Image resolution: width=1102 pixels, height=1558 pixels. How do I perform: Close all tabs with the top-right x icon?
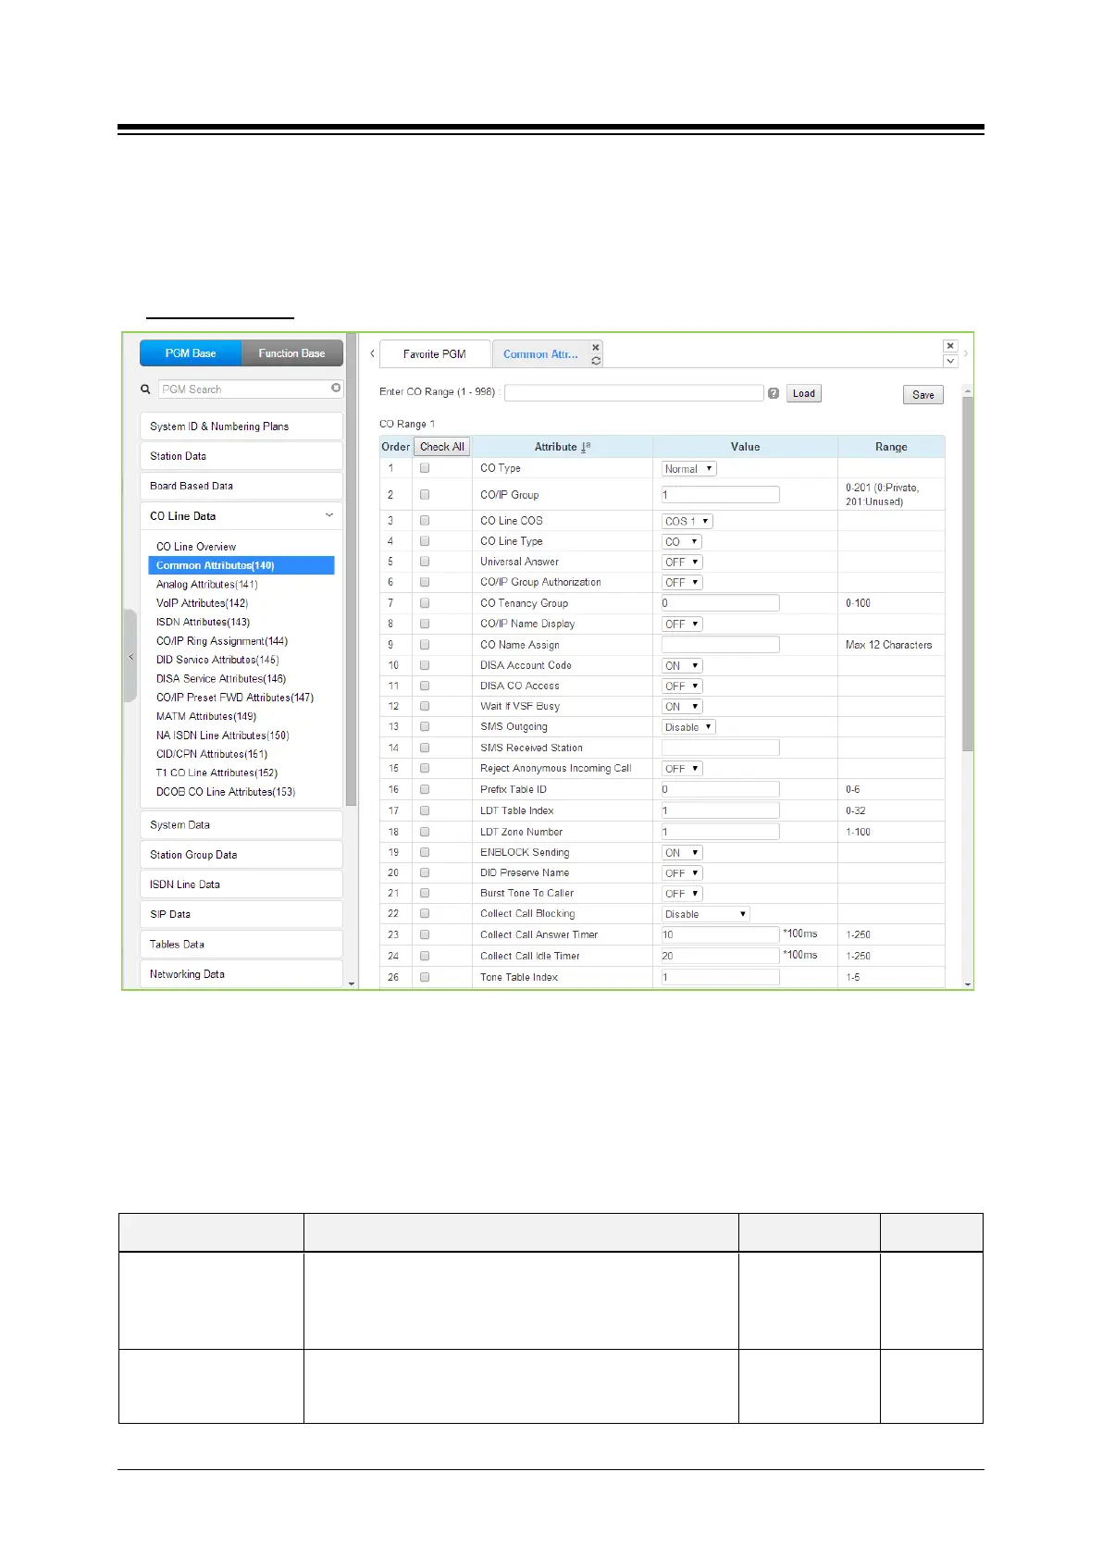click(x=950, y=346)
